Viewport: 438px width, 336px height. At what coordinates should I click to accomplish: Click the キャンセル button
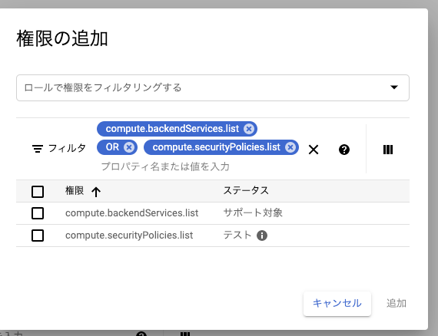pyautogui.click(x=337, y=304)
